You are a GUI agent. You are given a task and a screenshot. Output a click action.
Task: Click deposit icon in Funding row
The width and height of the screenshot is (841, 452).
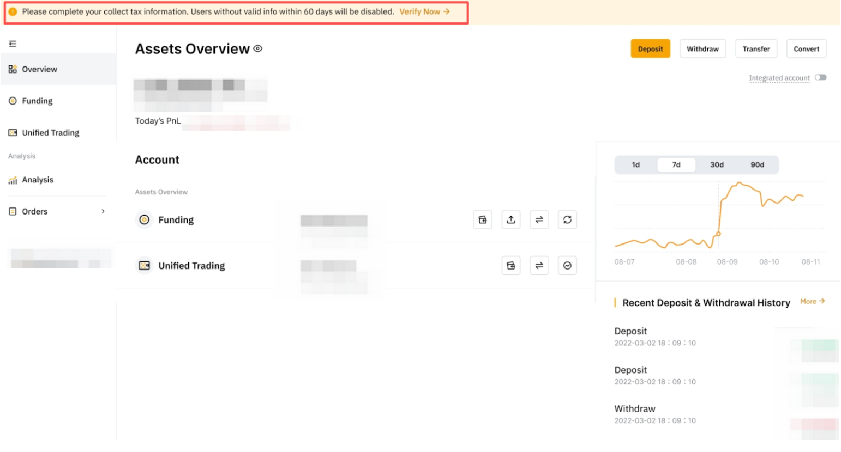click(x=483, y=220)
